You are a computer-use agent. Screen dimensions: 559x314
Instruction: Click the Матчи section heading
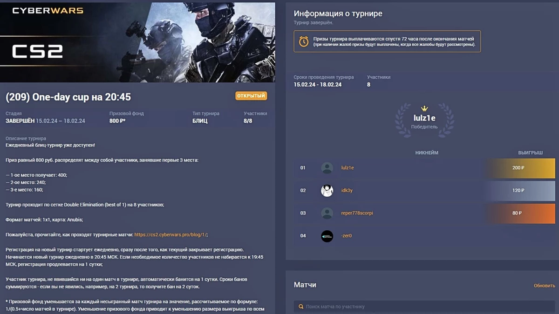tap(305, 285)
